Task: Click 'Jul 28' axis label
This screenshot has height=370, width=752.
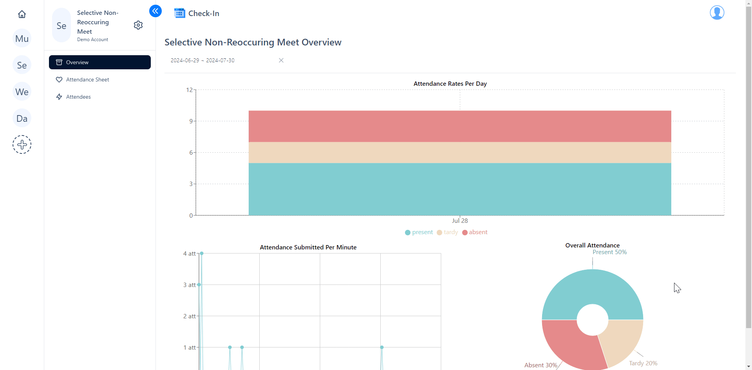Action: point(460,221)
